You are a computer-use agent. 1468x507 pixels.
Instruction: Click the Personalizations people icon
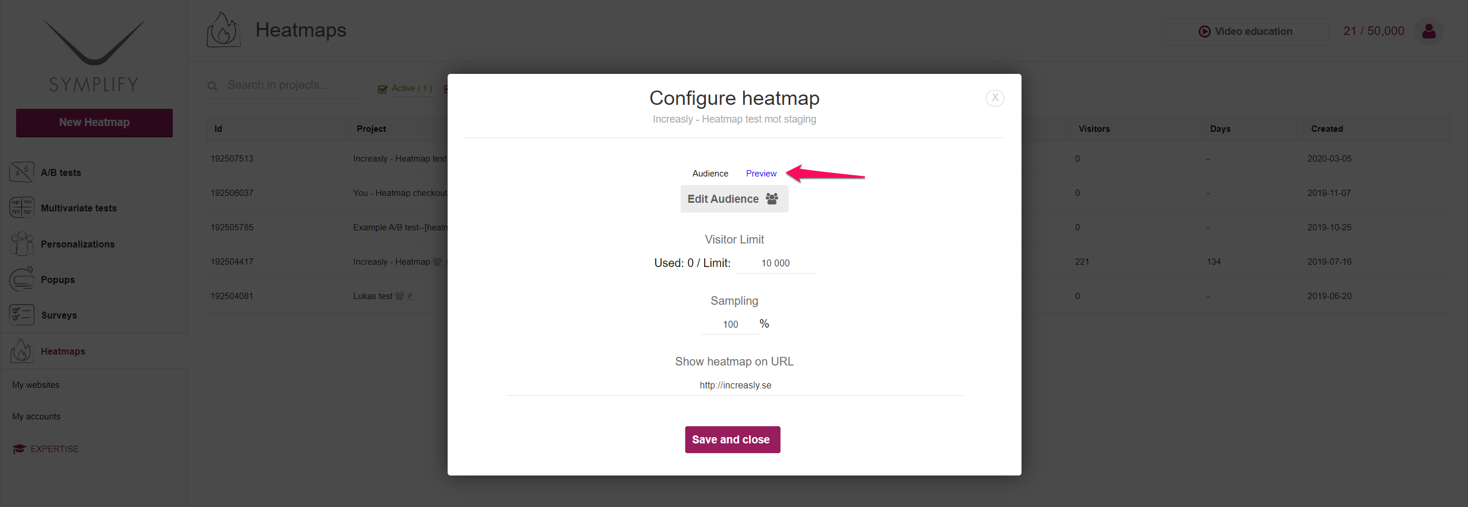21,243
